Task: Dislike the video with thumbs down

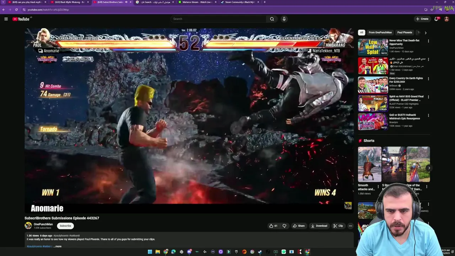Action: [284, 226]
